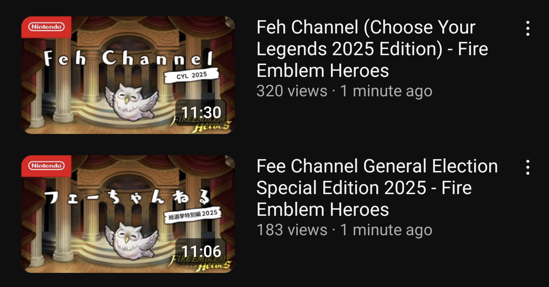The width and height of the screenshot is (549, 287).
Task: Click the owl on the CYL 2025 thumbnail
Action: coord(132,100)
